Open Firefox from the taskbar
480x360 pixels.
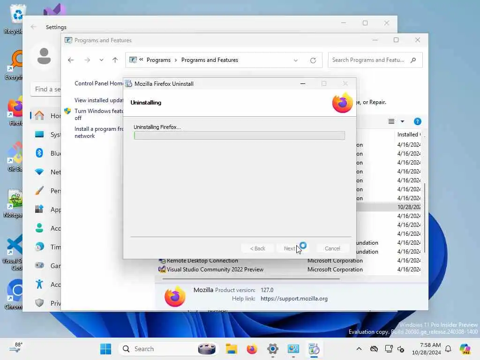pyautogui.click(x=252, y=349)
